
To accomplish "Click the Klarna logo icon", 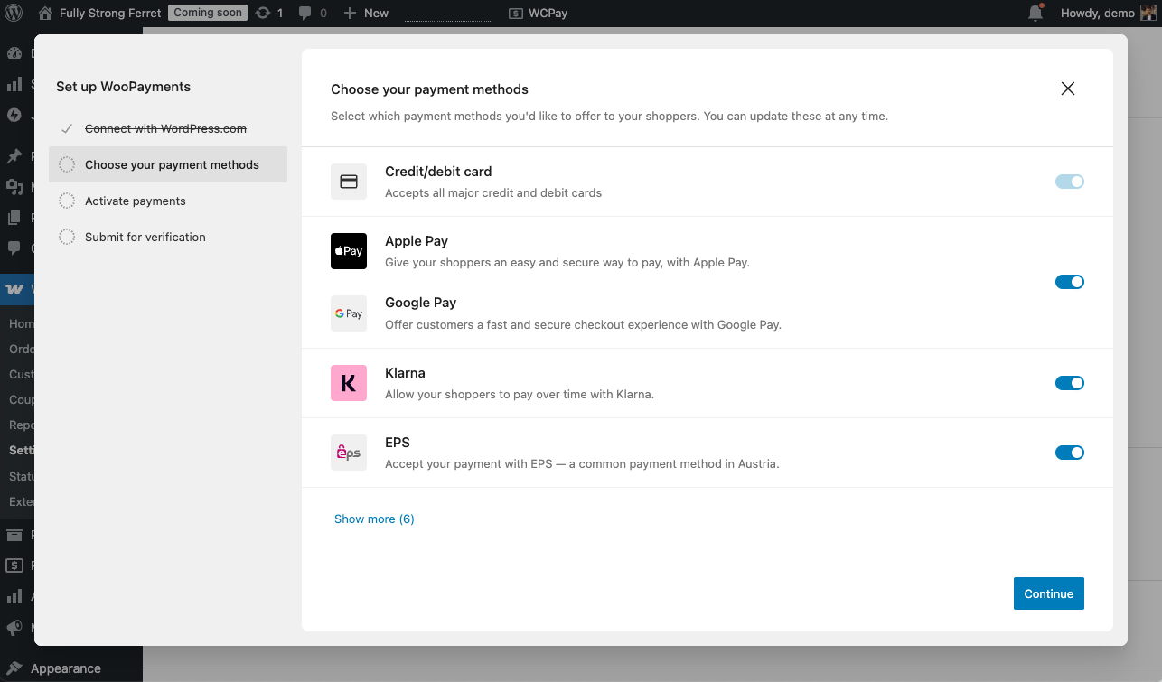I will coord(349,383).
